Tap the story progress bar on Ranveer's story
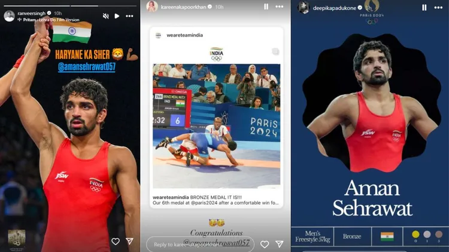The height and width of the screenshot is (252, 449). pos(70,5)
